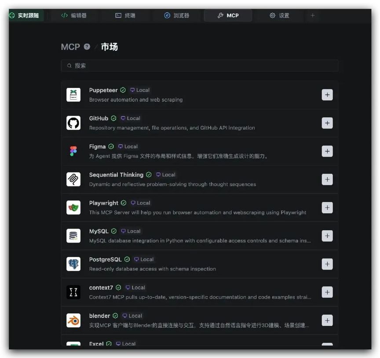Click 'Dynamic and reflective problem-solving' description
Screen dimensions: 380x358
coord(172,184)
